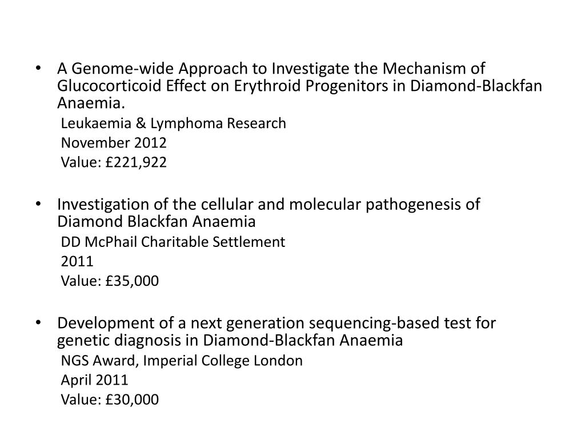Click the genetic diagnosis in Diamond-Blackfan Anaemia line
Image resolution: width=585 pixels, height=439 pixels.
[230, 340]
